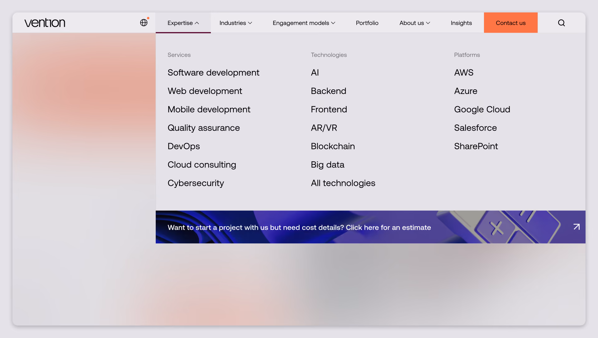Open Frontend technology page
Viewport: 598px width, 338px height.
tap(329, 109)
